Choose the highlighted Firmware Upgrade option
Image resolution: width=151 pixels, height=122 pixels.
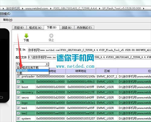(x=32, y=70)
